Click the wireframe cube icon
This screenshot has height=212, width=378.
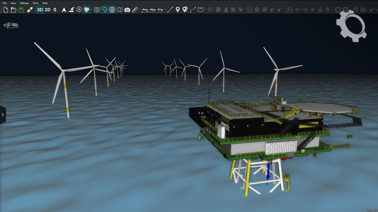tap(79, 10)
